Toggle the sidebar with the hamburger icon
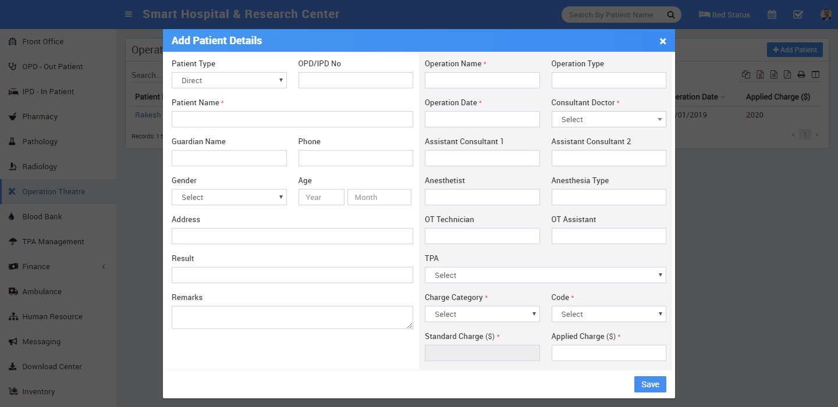This screenshot has width=838, height=407. pyautogui.click(x=129, y=15)
